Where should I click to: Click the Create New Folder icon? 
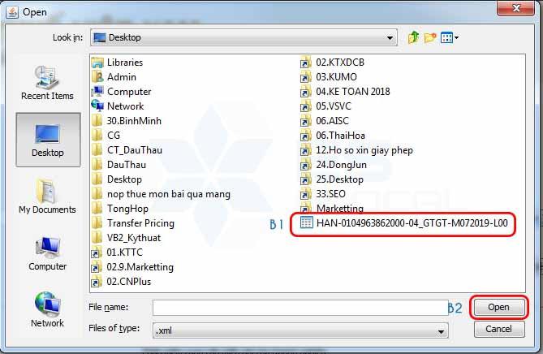(x=430, y=37)
